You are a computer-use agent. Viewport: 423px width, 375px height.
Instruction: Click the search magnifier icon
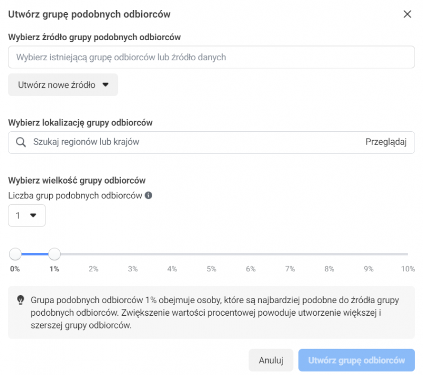(x=21, y=142)
